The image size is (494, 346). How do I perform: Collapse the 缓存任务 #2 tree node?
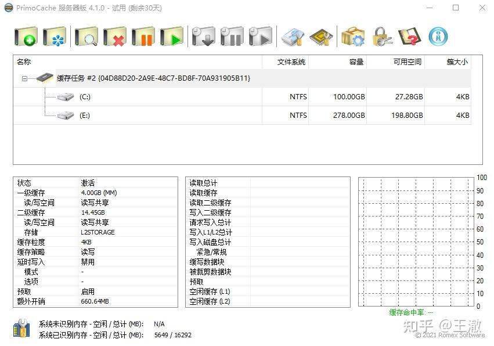pyautogui.click(x=24, y=78)
